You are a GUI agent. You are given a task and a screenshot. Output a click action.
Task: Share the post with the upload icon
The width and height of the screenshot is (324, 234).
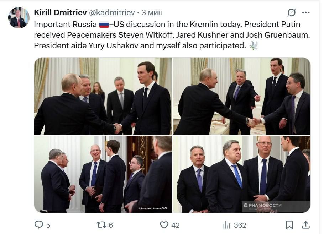click(x=305, y=225)
